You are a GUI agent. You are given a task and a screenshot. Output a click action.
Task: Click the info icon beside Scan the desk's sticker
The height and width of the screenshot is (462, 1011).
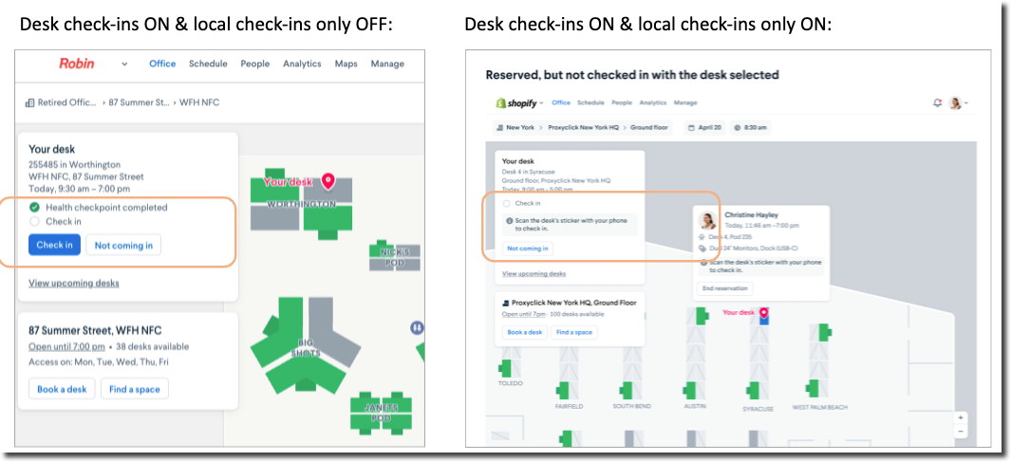point(510,220)
